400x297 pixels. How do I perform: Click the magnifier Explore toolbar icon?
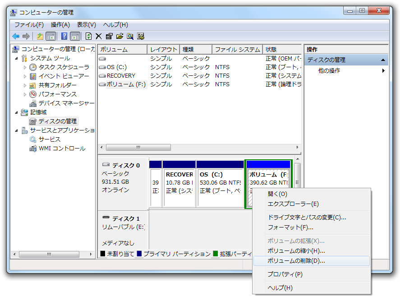click(130, 36)
